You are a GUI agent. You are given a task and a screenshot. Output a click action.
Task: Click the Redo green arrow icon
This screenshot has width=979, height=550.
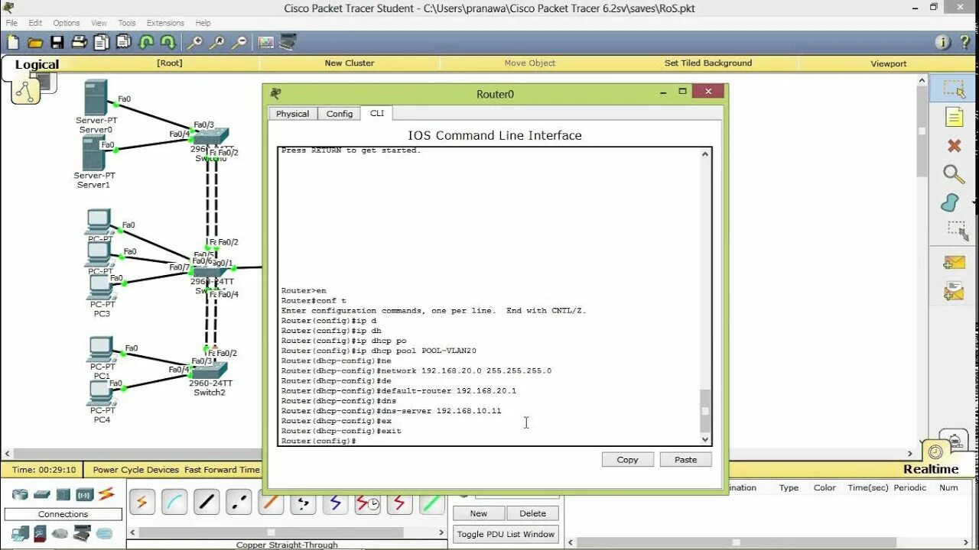tap(168, 42)
